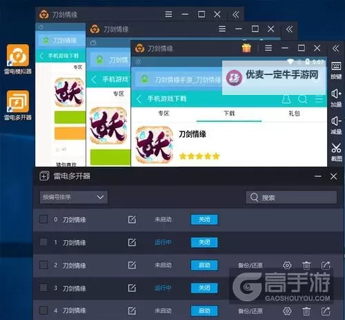The width and height of the screenshot is (345, 320).
Task: Click 关闭 button for instance 1
Action: (204, 242)
